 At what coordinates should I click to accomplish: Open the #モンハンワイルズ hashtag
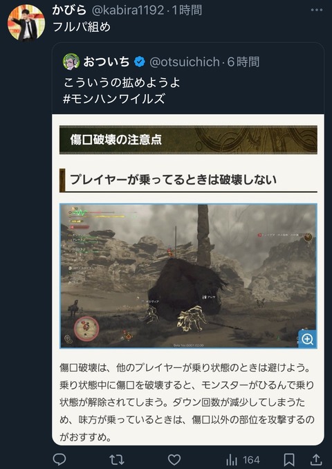pos(114,99)
